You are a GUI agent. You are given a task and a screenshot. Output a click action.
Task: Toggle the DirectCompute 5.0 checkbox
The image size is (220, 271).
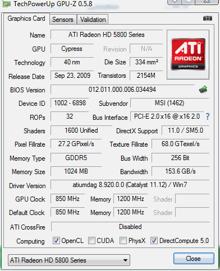point(154,241)
